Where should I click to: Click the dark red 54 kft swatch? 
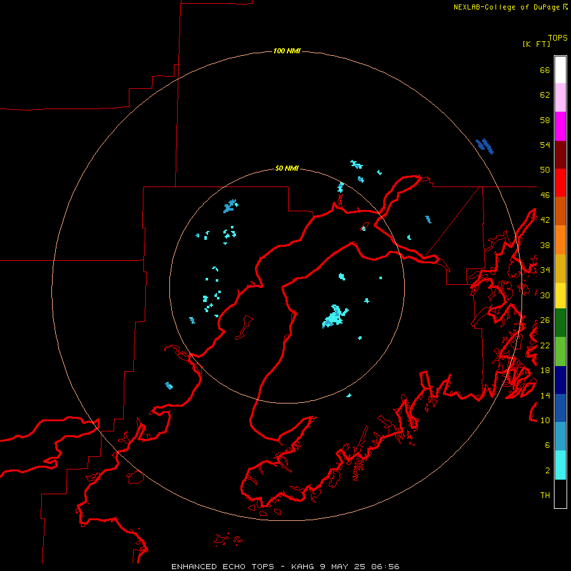(x=560, y=154)
